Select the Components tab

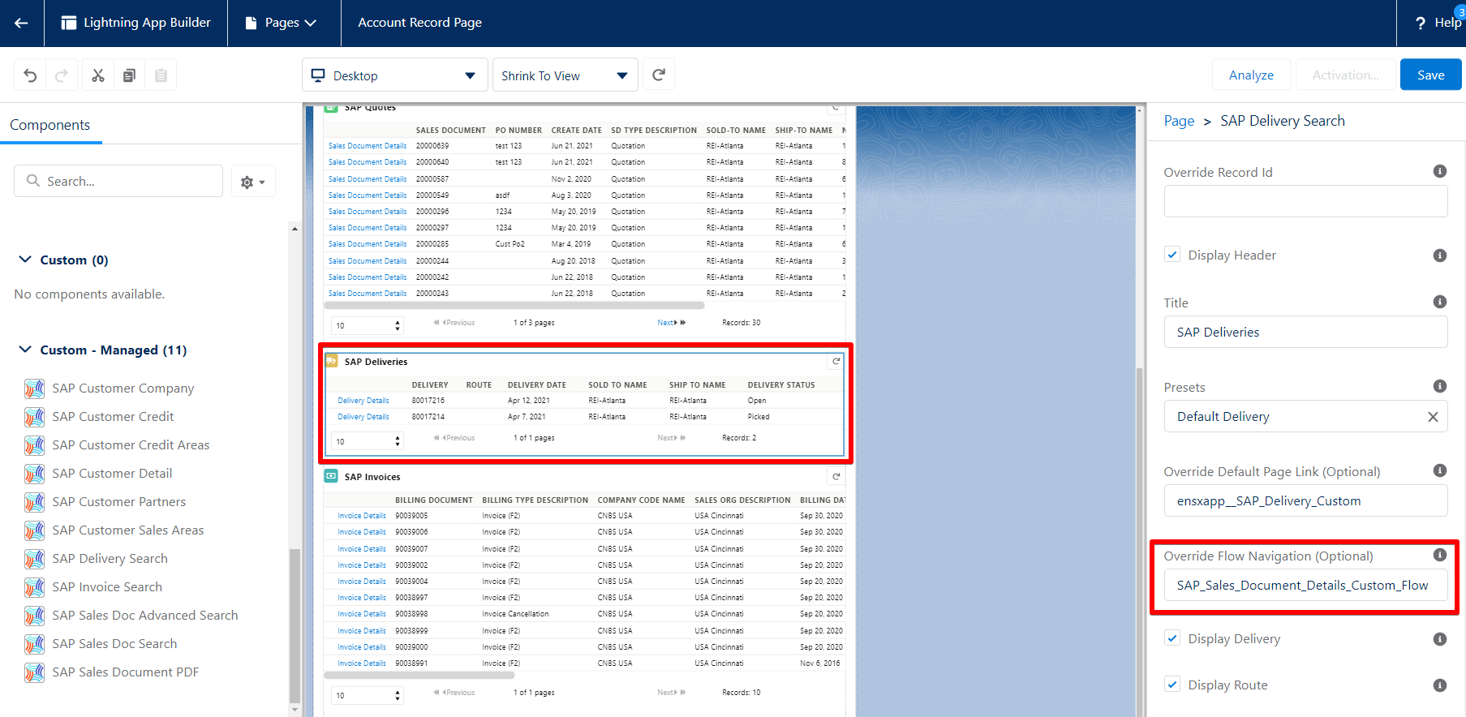(50, 125)
